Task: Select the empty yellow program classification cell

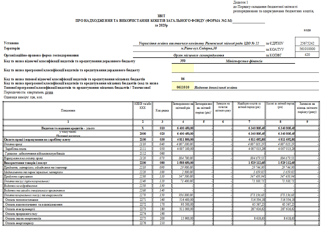Action: pyautogui.click(x=183, y=68)
